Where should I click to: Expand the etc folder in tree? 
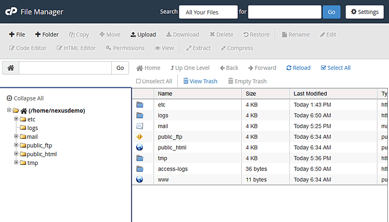(x=16, y=119)
